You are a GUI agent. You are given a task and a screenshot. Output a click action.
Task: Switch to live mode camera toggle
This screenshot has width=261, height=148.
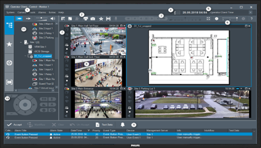coord(19,19)
